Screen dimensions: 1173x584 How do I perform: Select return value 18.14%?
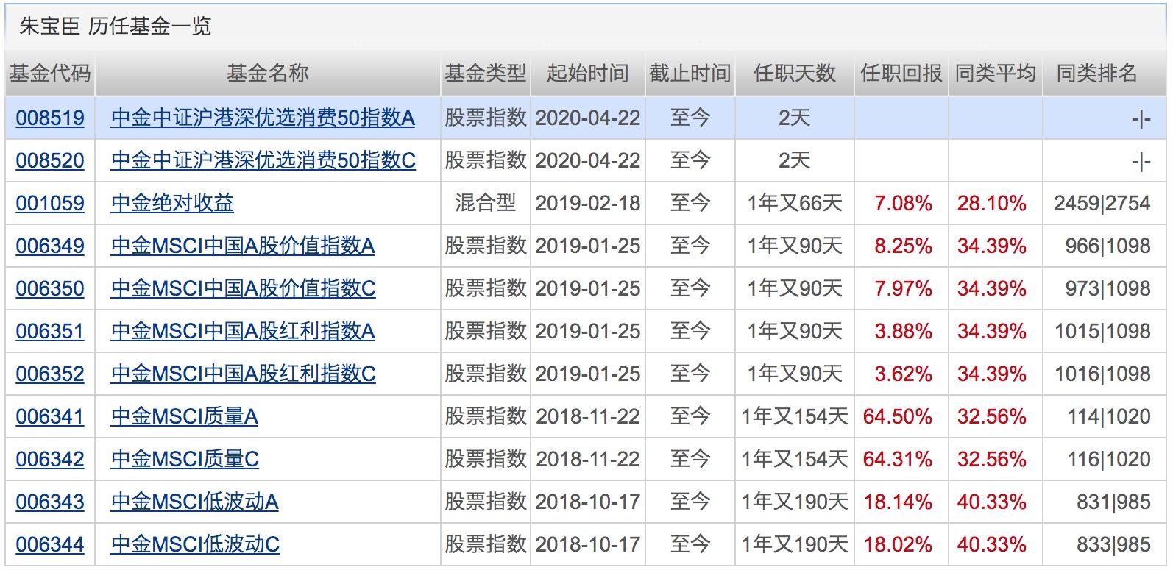pyautogui.click(x=898, y=502)
